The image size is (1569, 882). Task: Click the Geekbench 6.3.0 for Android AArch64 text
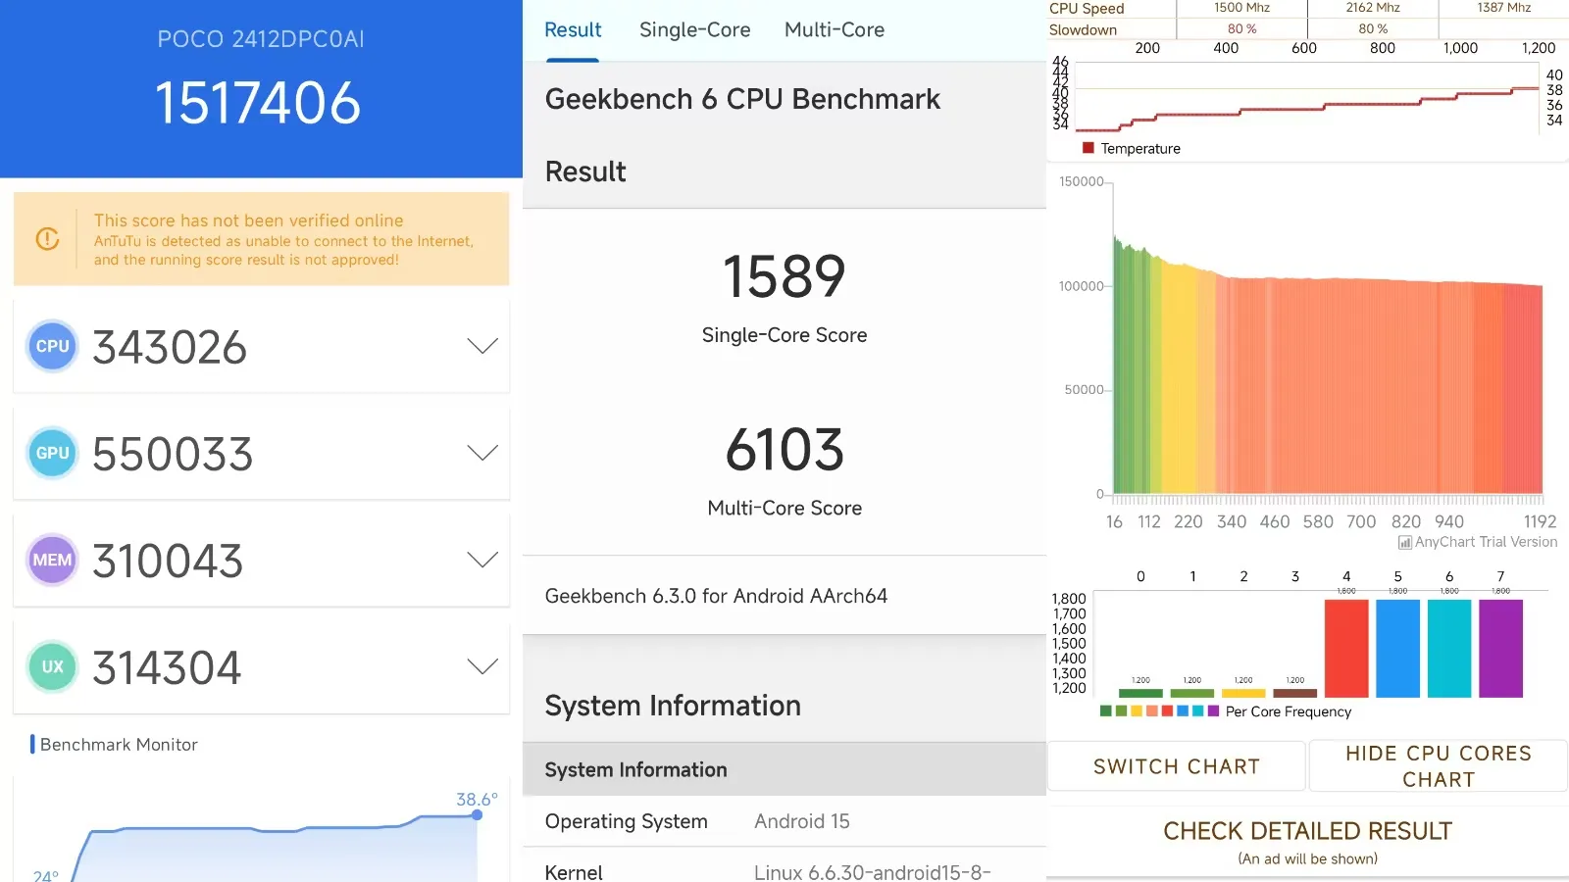click(716, 596)
